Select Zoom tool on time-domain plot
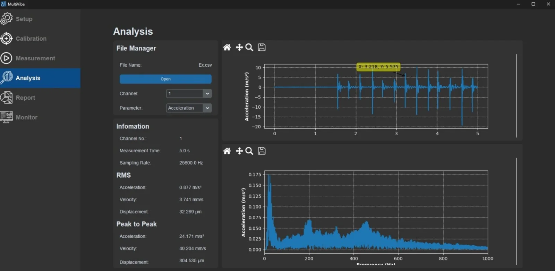This screenshot has width=555, height=271. [x=249, y=47]
